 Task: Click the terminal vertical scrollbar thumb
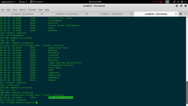187,93
